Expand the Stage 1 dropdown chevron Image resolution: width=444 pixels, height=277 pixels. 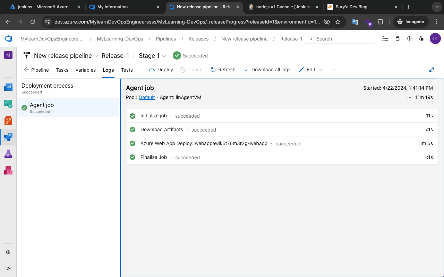(x=164, y=56)
